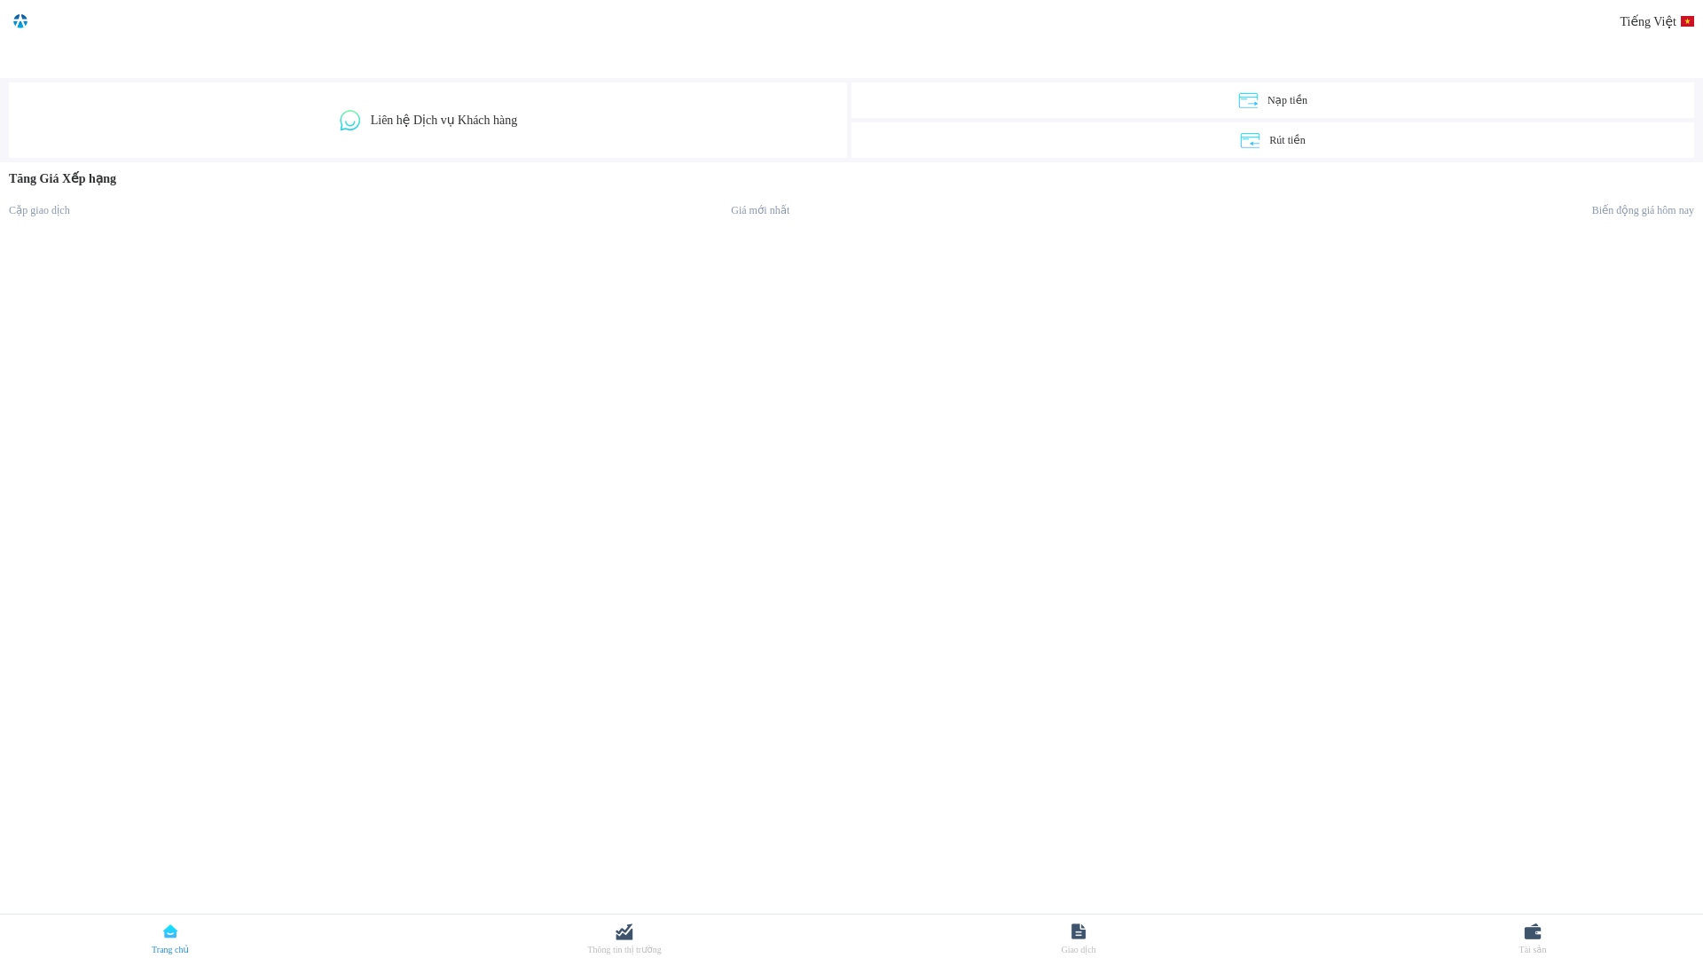
Task: Switch to the Giao dịch tab
Action: point(1079,938)
